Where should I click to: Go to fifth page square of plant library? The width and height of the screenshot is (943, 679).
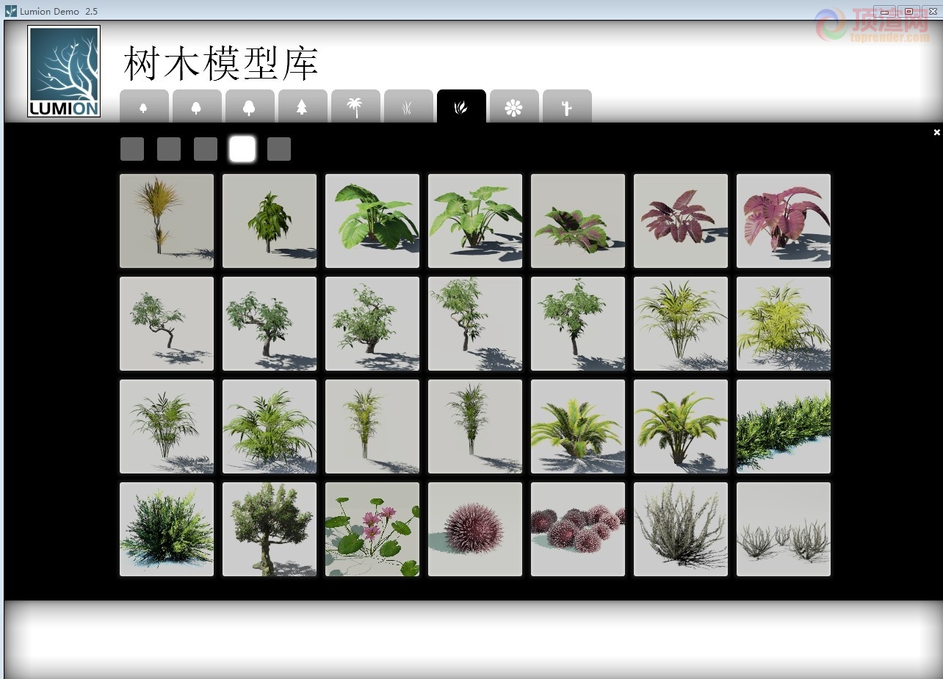(x=279, y=149)
